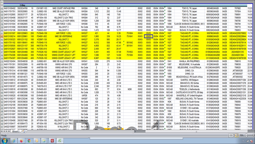
Task: Select the row 162 header
Action: click(x=2, y=36)
